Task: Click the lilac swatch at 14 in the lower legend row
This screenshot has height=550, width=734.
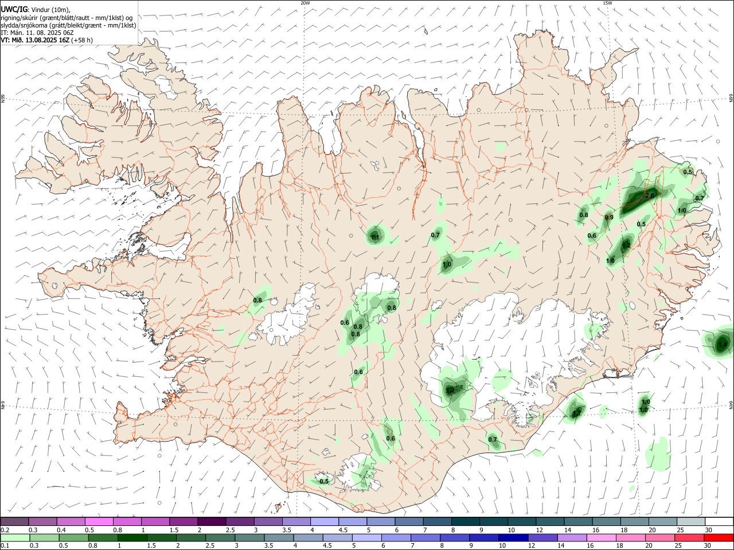Action: point(571,537)
